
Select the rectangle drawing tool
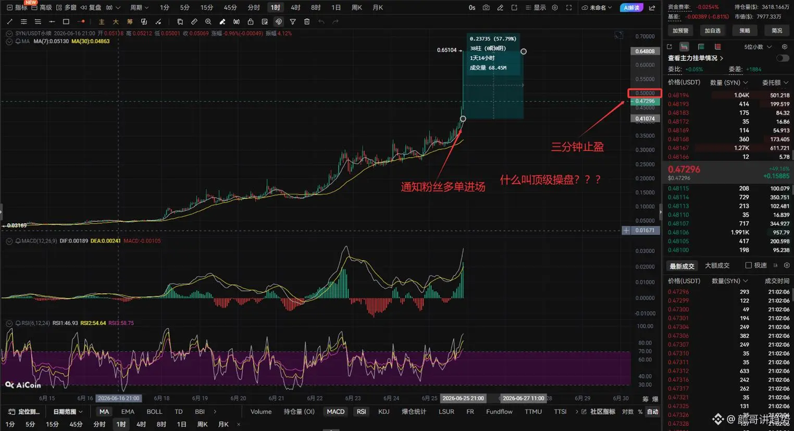66,22
